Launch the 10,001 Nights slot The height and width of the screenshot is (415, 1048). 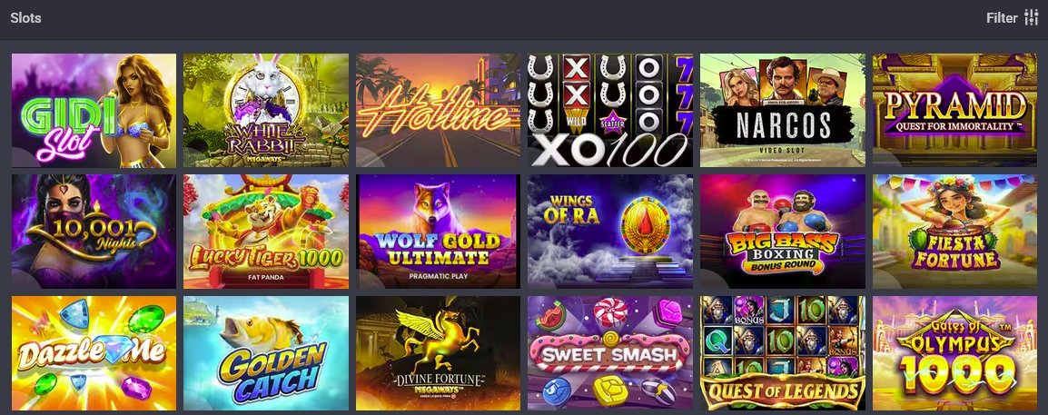pos(94,232)
